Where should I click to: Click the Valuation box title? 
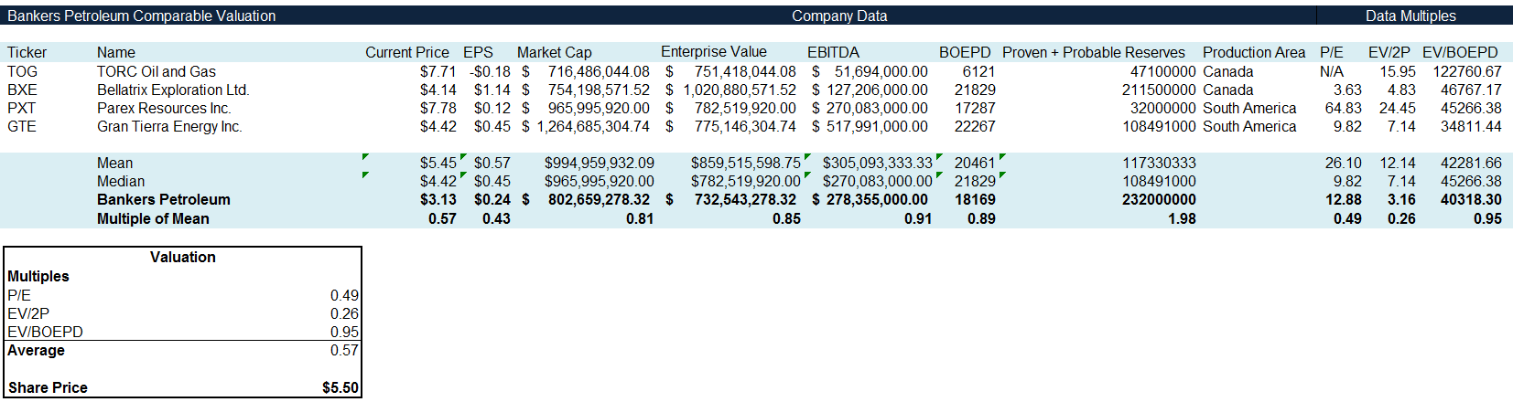182,257
